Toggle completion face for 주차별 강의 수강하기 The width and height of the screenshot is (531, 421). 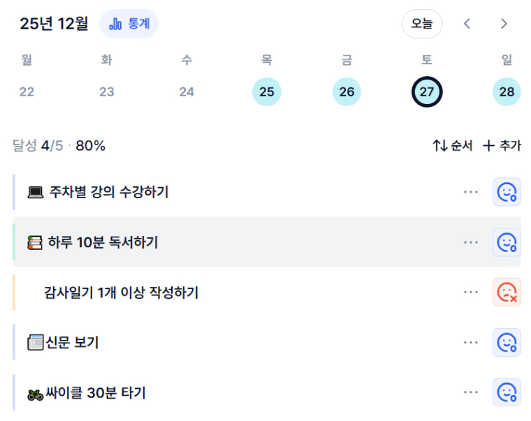coord(507,192)
